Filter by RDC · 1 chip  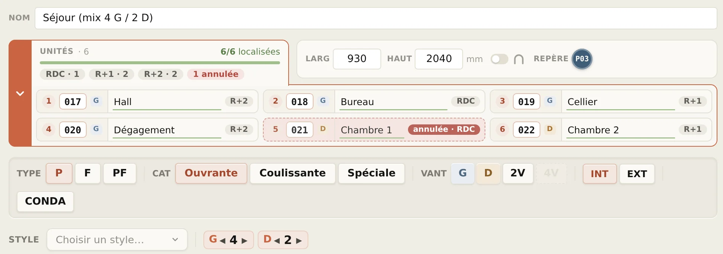[x=62, y=74]
